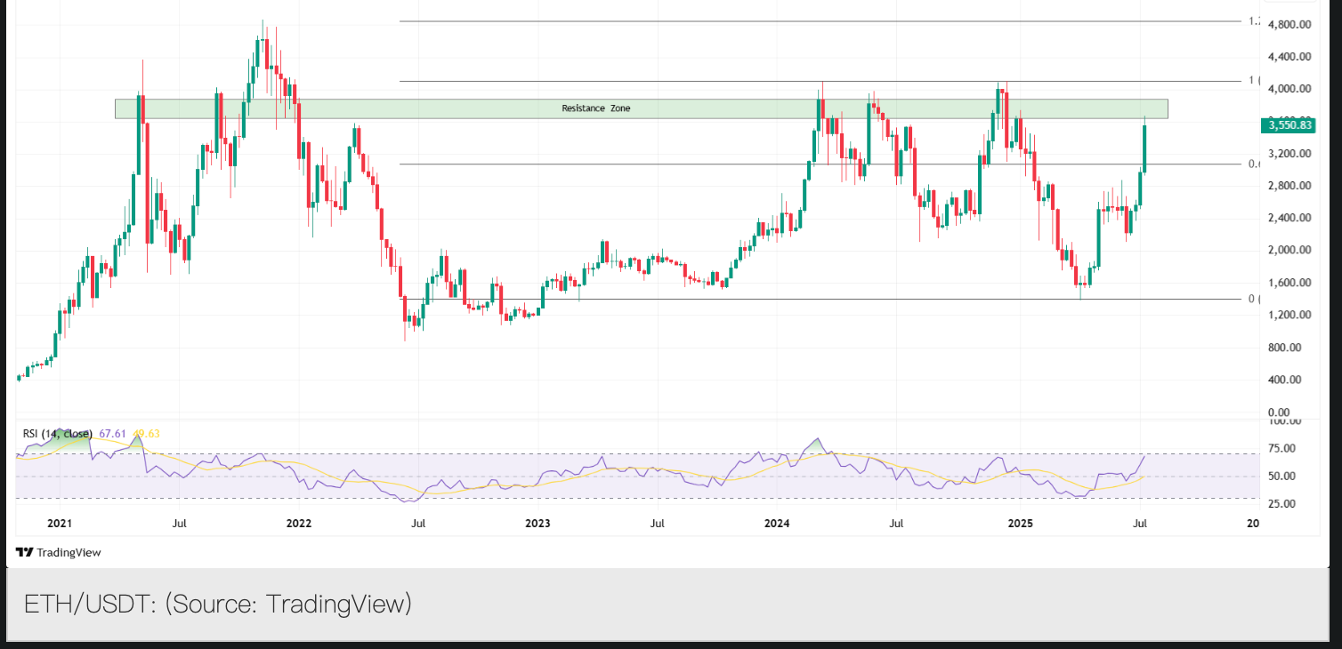
Task: Click the 2022 time axis label
Action: (x=298, y=524)
